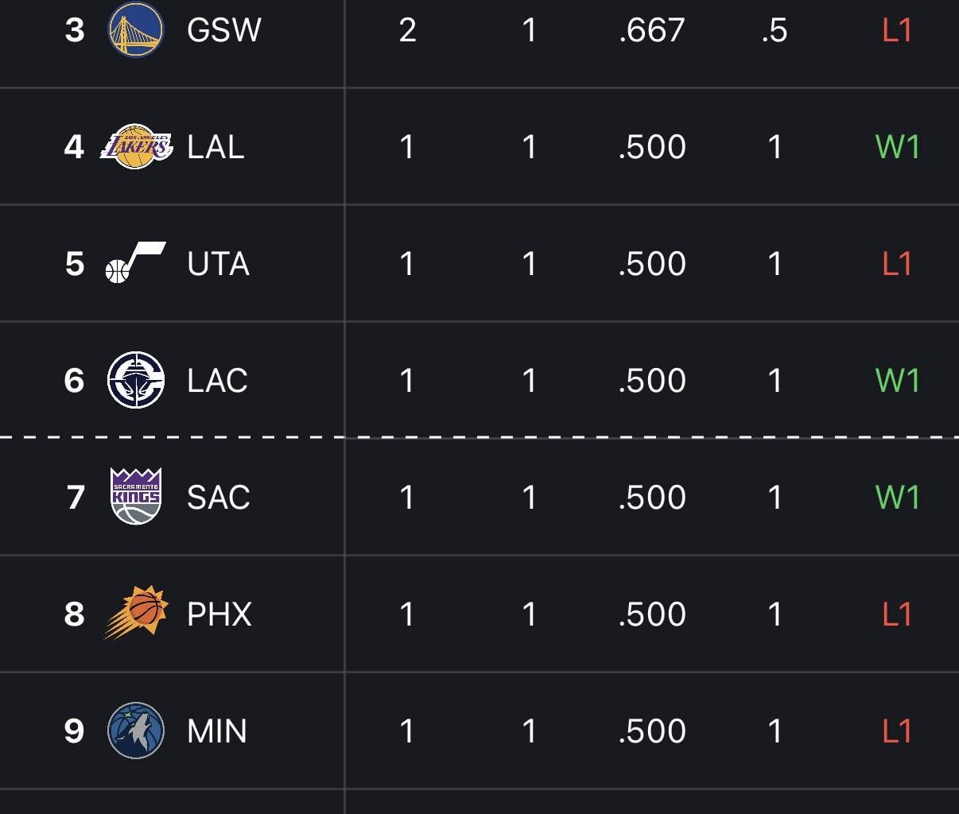Click the Golden State Warriors logo
The width and height of the screenshot is (959, 814).
137,30
